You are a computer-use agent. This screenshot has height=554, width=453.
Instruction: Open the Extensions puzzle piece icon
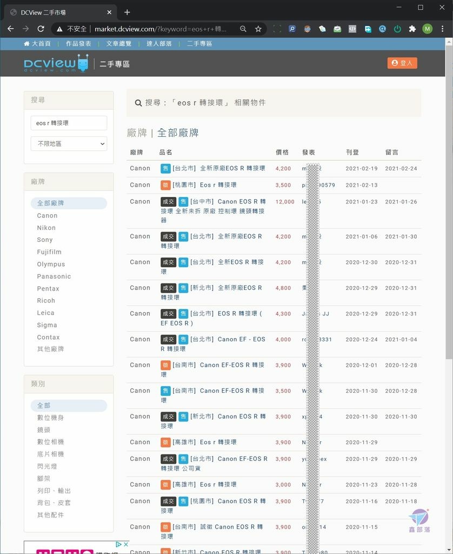click(412, 29)
